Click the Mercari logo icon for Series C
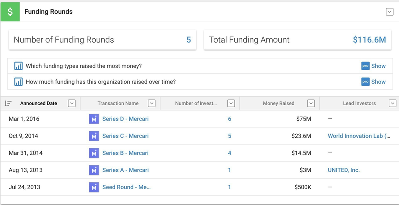Viewport: 399px width, 205px height. click(94, 136)
